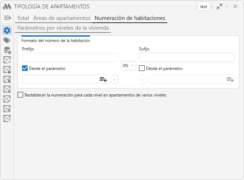
Task: Open the database settings icon
Action: click(x=7, y=50)
